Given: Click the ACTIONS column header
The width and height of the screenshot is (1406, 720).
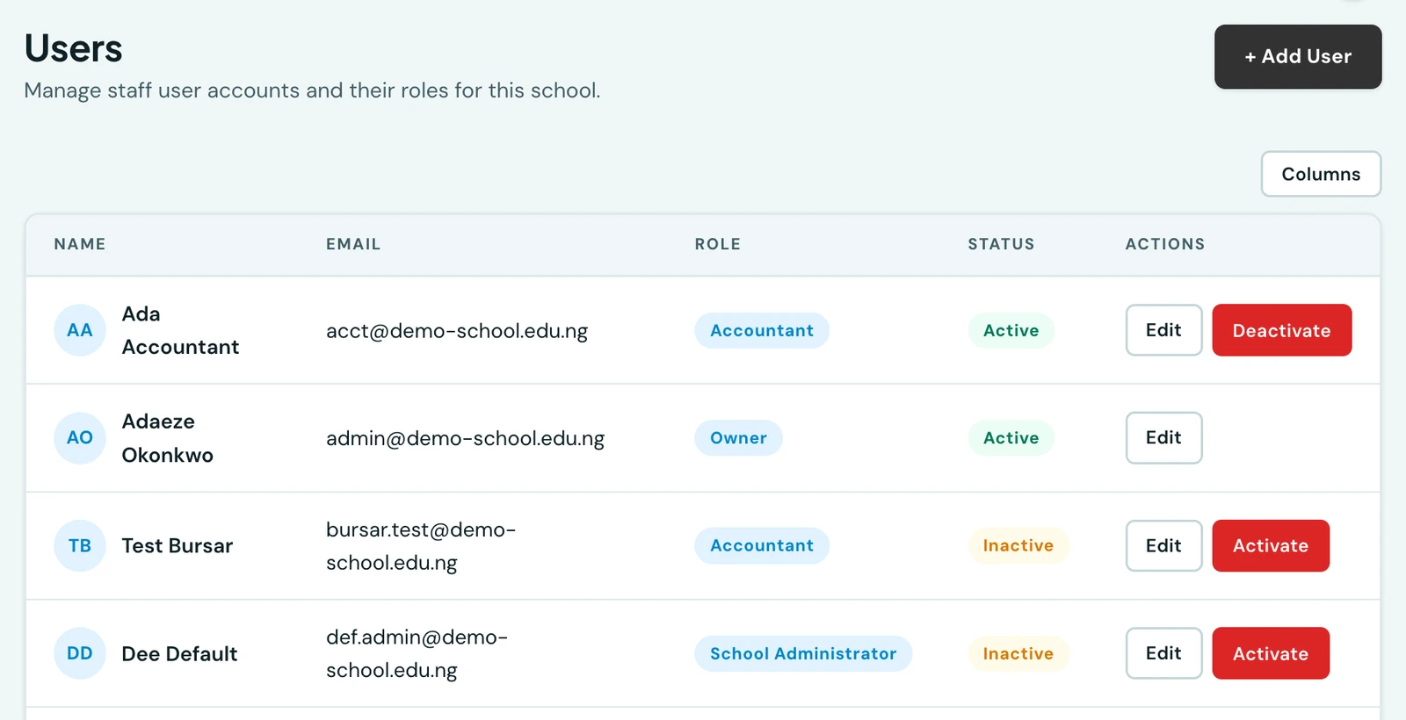Looking at the screenshot, I should pos(1165,244).
